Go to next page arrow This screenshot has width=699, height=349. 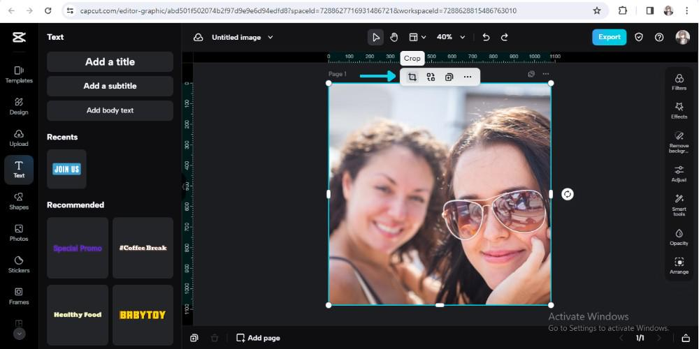tap(659, 338)
